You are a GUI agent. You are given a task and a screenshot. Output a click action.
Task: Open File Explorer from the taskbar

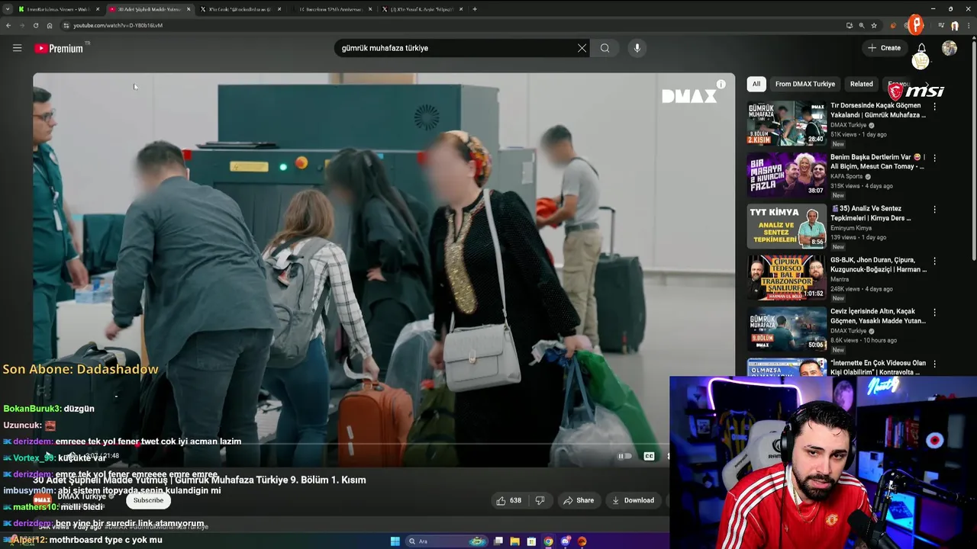tap(514, 541)
